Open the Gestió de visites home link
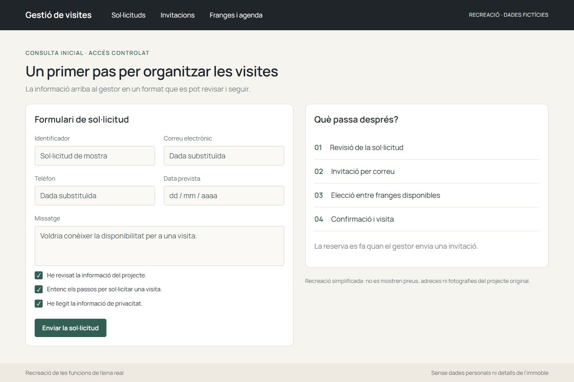 [59, 15]
